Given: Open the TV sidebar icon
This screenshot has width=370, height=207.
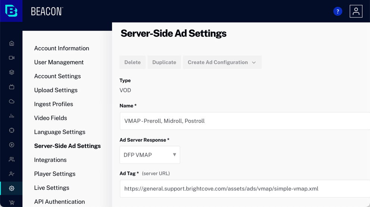Looking at the screenshot, I should 12,87.
